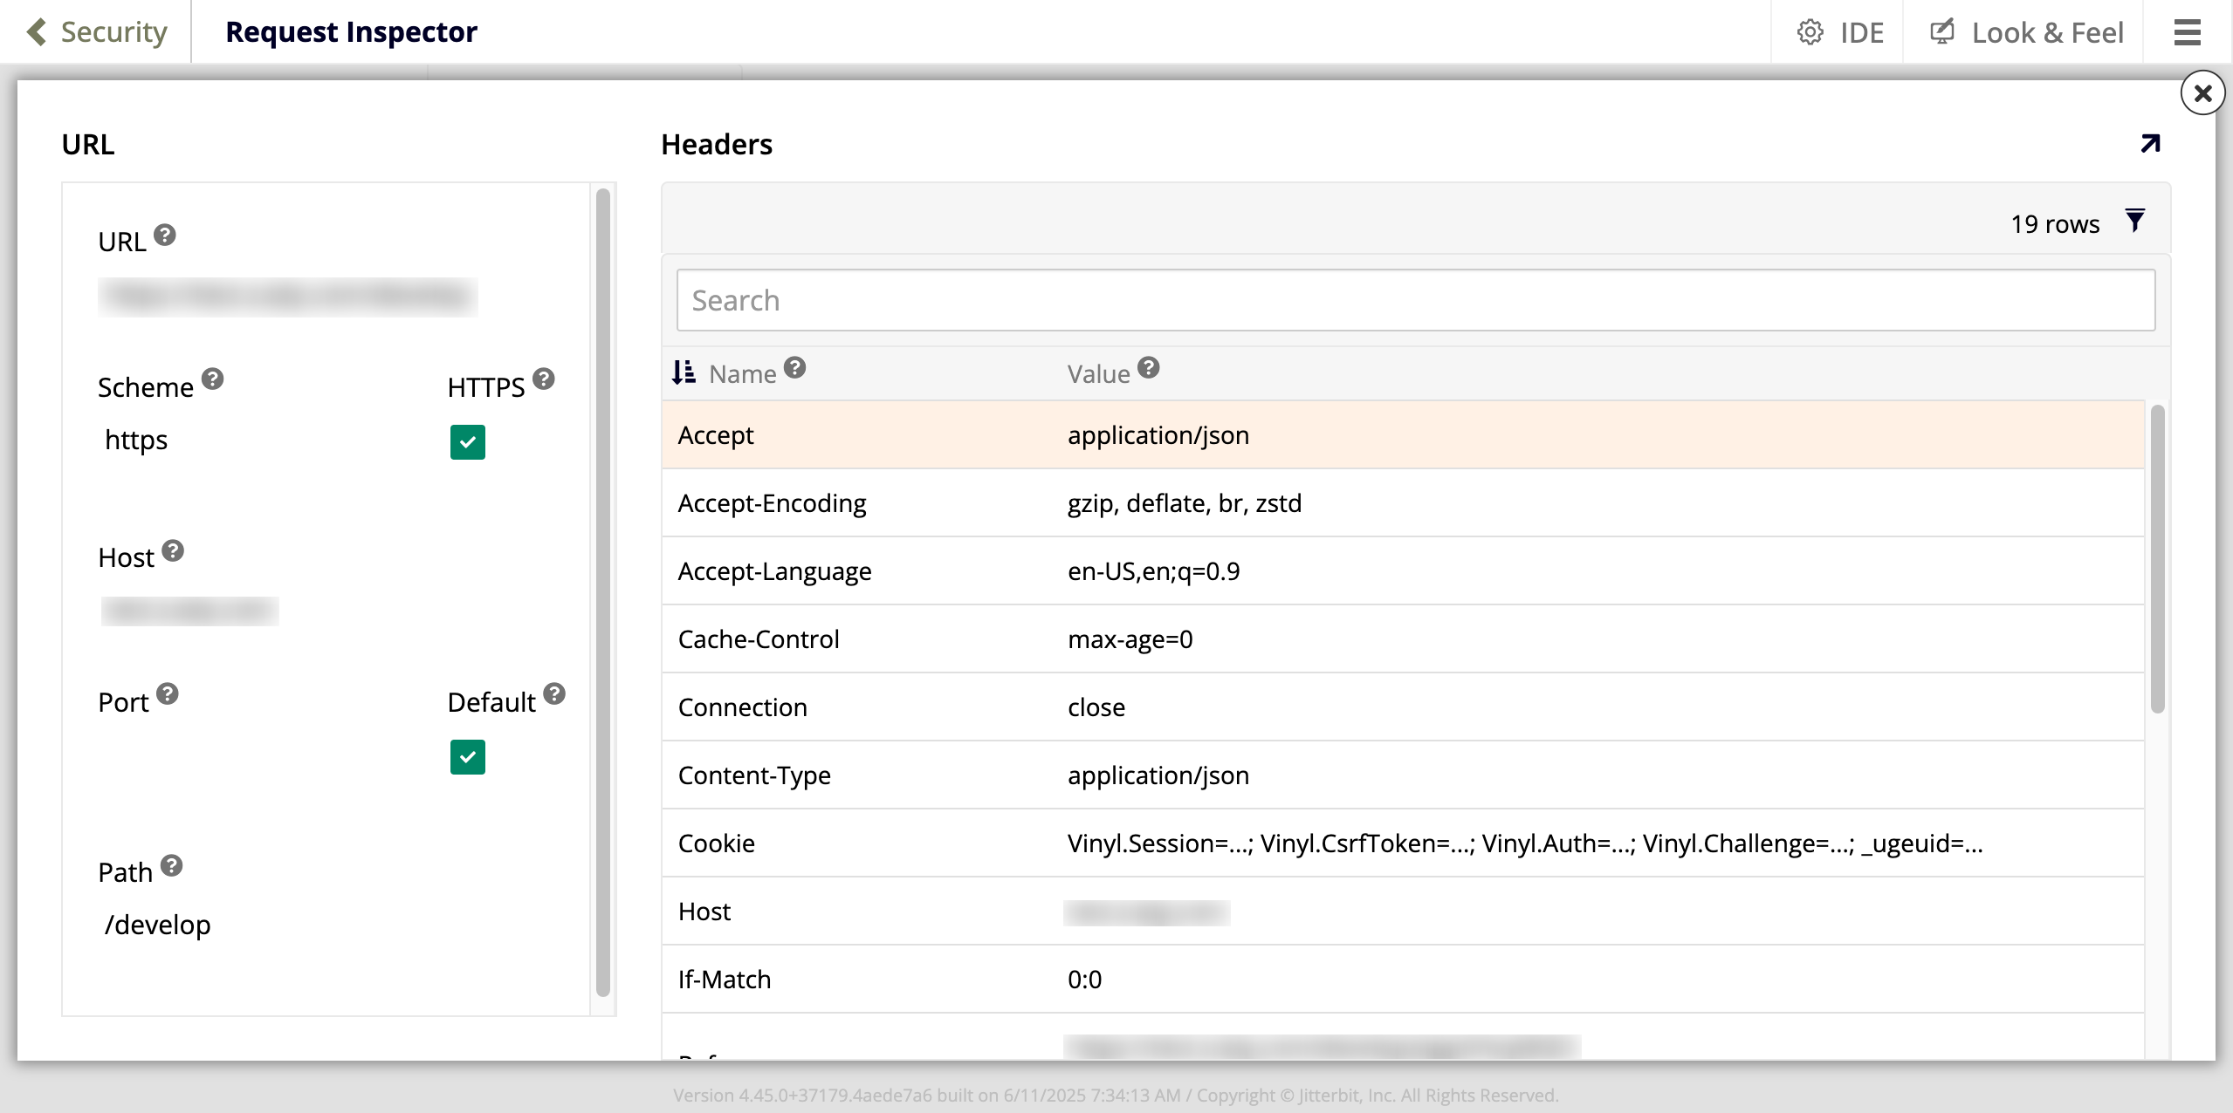The image size is (2233, 1113).
Task: Sort by the Name column header
Action: (x=742, y=374)
